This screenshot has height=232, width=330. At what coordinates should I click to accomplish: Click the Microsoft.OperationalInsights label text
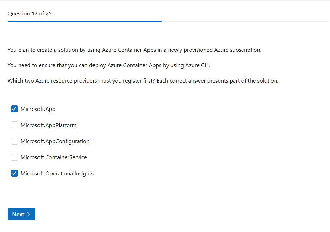pos(57,173)
